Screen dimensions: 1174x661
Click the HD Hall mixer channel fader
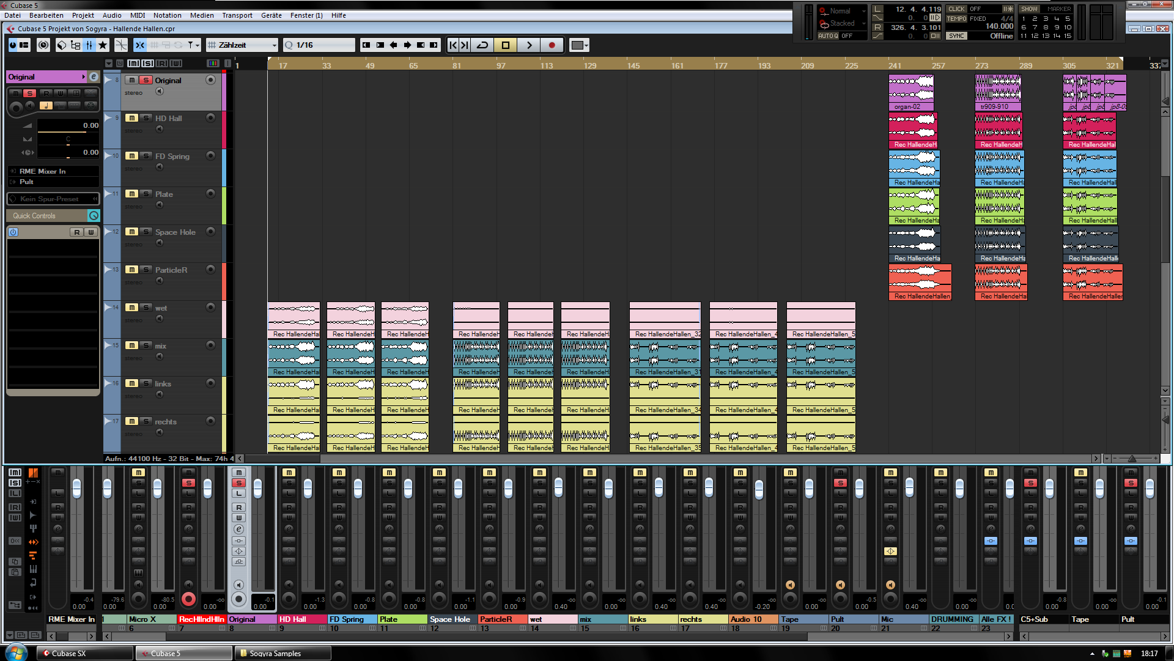(307, 488)
